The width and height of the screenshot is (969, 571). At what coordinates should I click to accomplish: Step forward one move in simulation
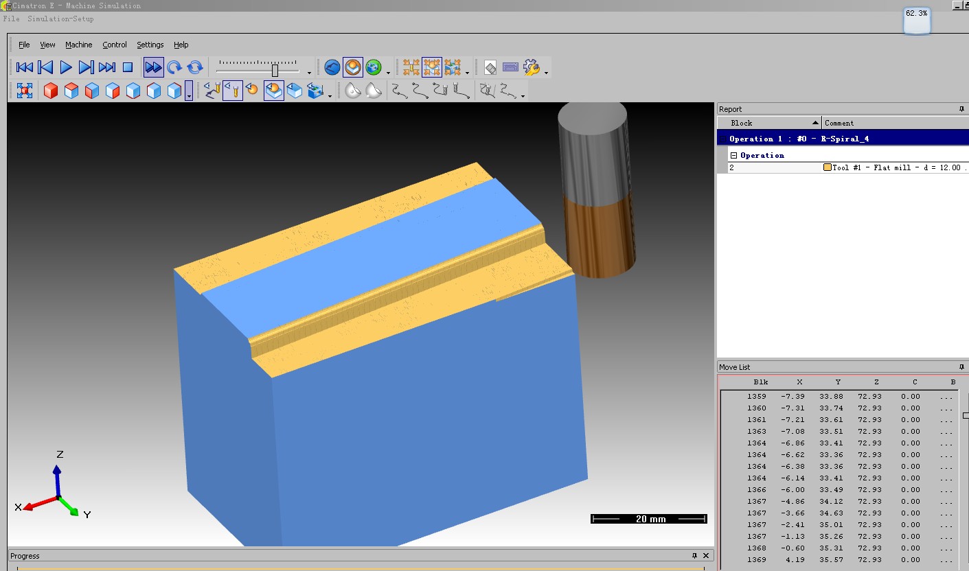(x=87, y=67)
